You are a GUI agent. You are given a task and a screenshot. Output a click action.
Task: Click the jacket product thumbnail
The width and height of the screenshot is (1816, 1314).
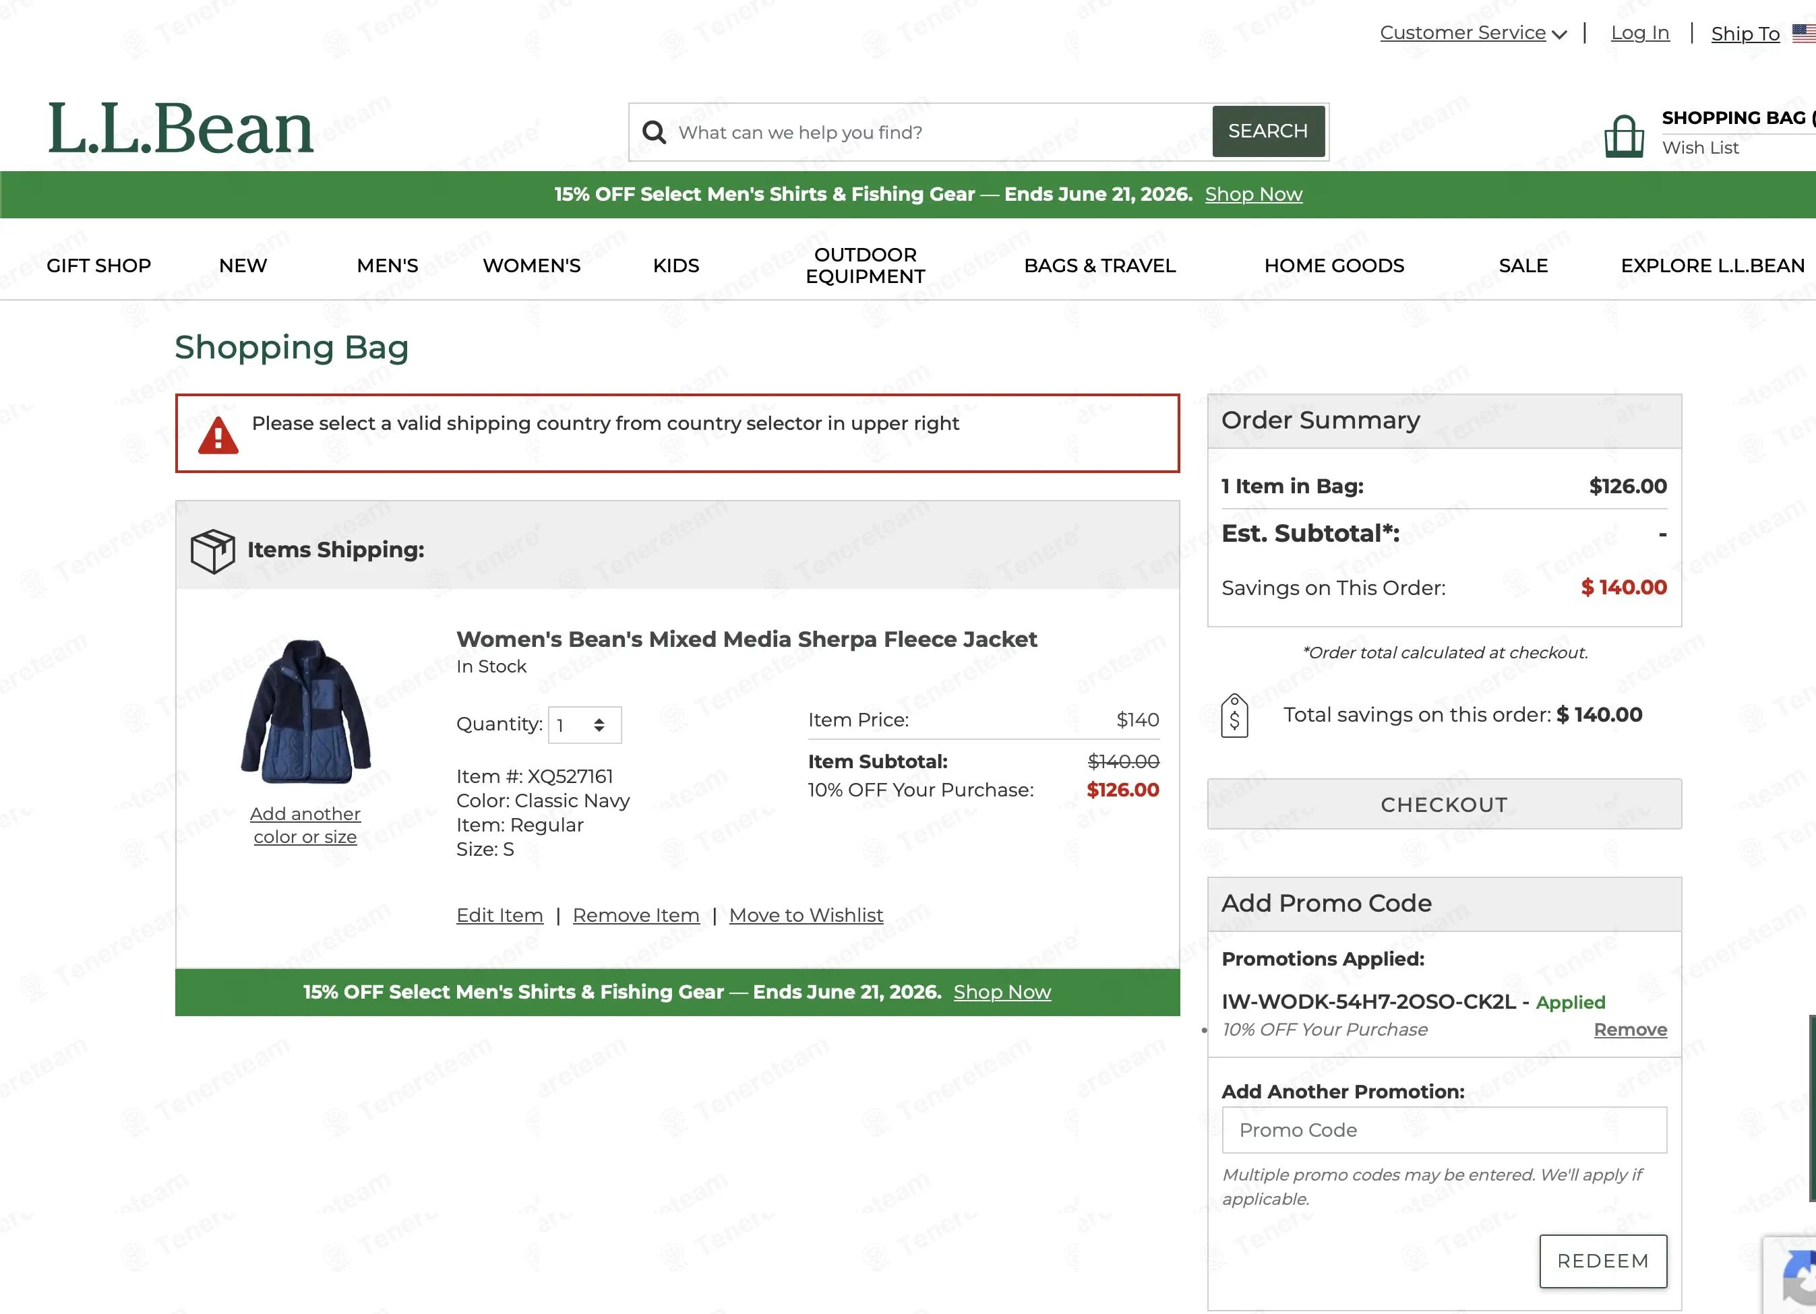(306, 712)
